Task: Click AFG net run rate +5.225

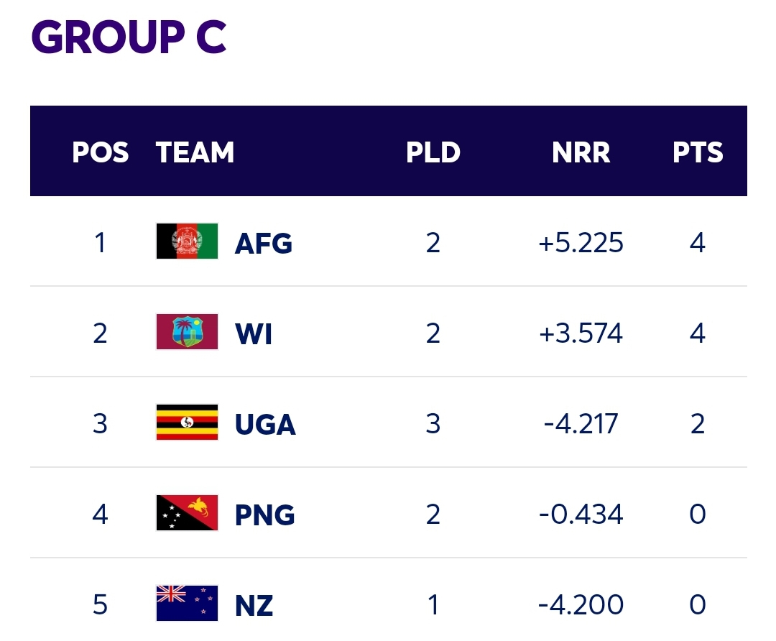Action: (x=581, y=243)
